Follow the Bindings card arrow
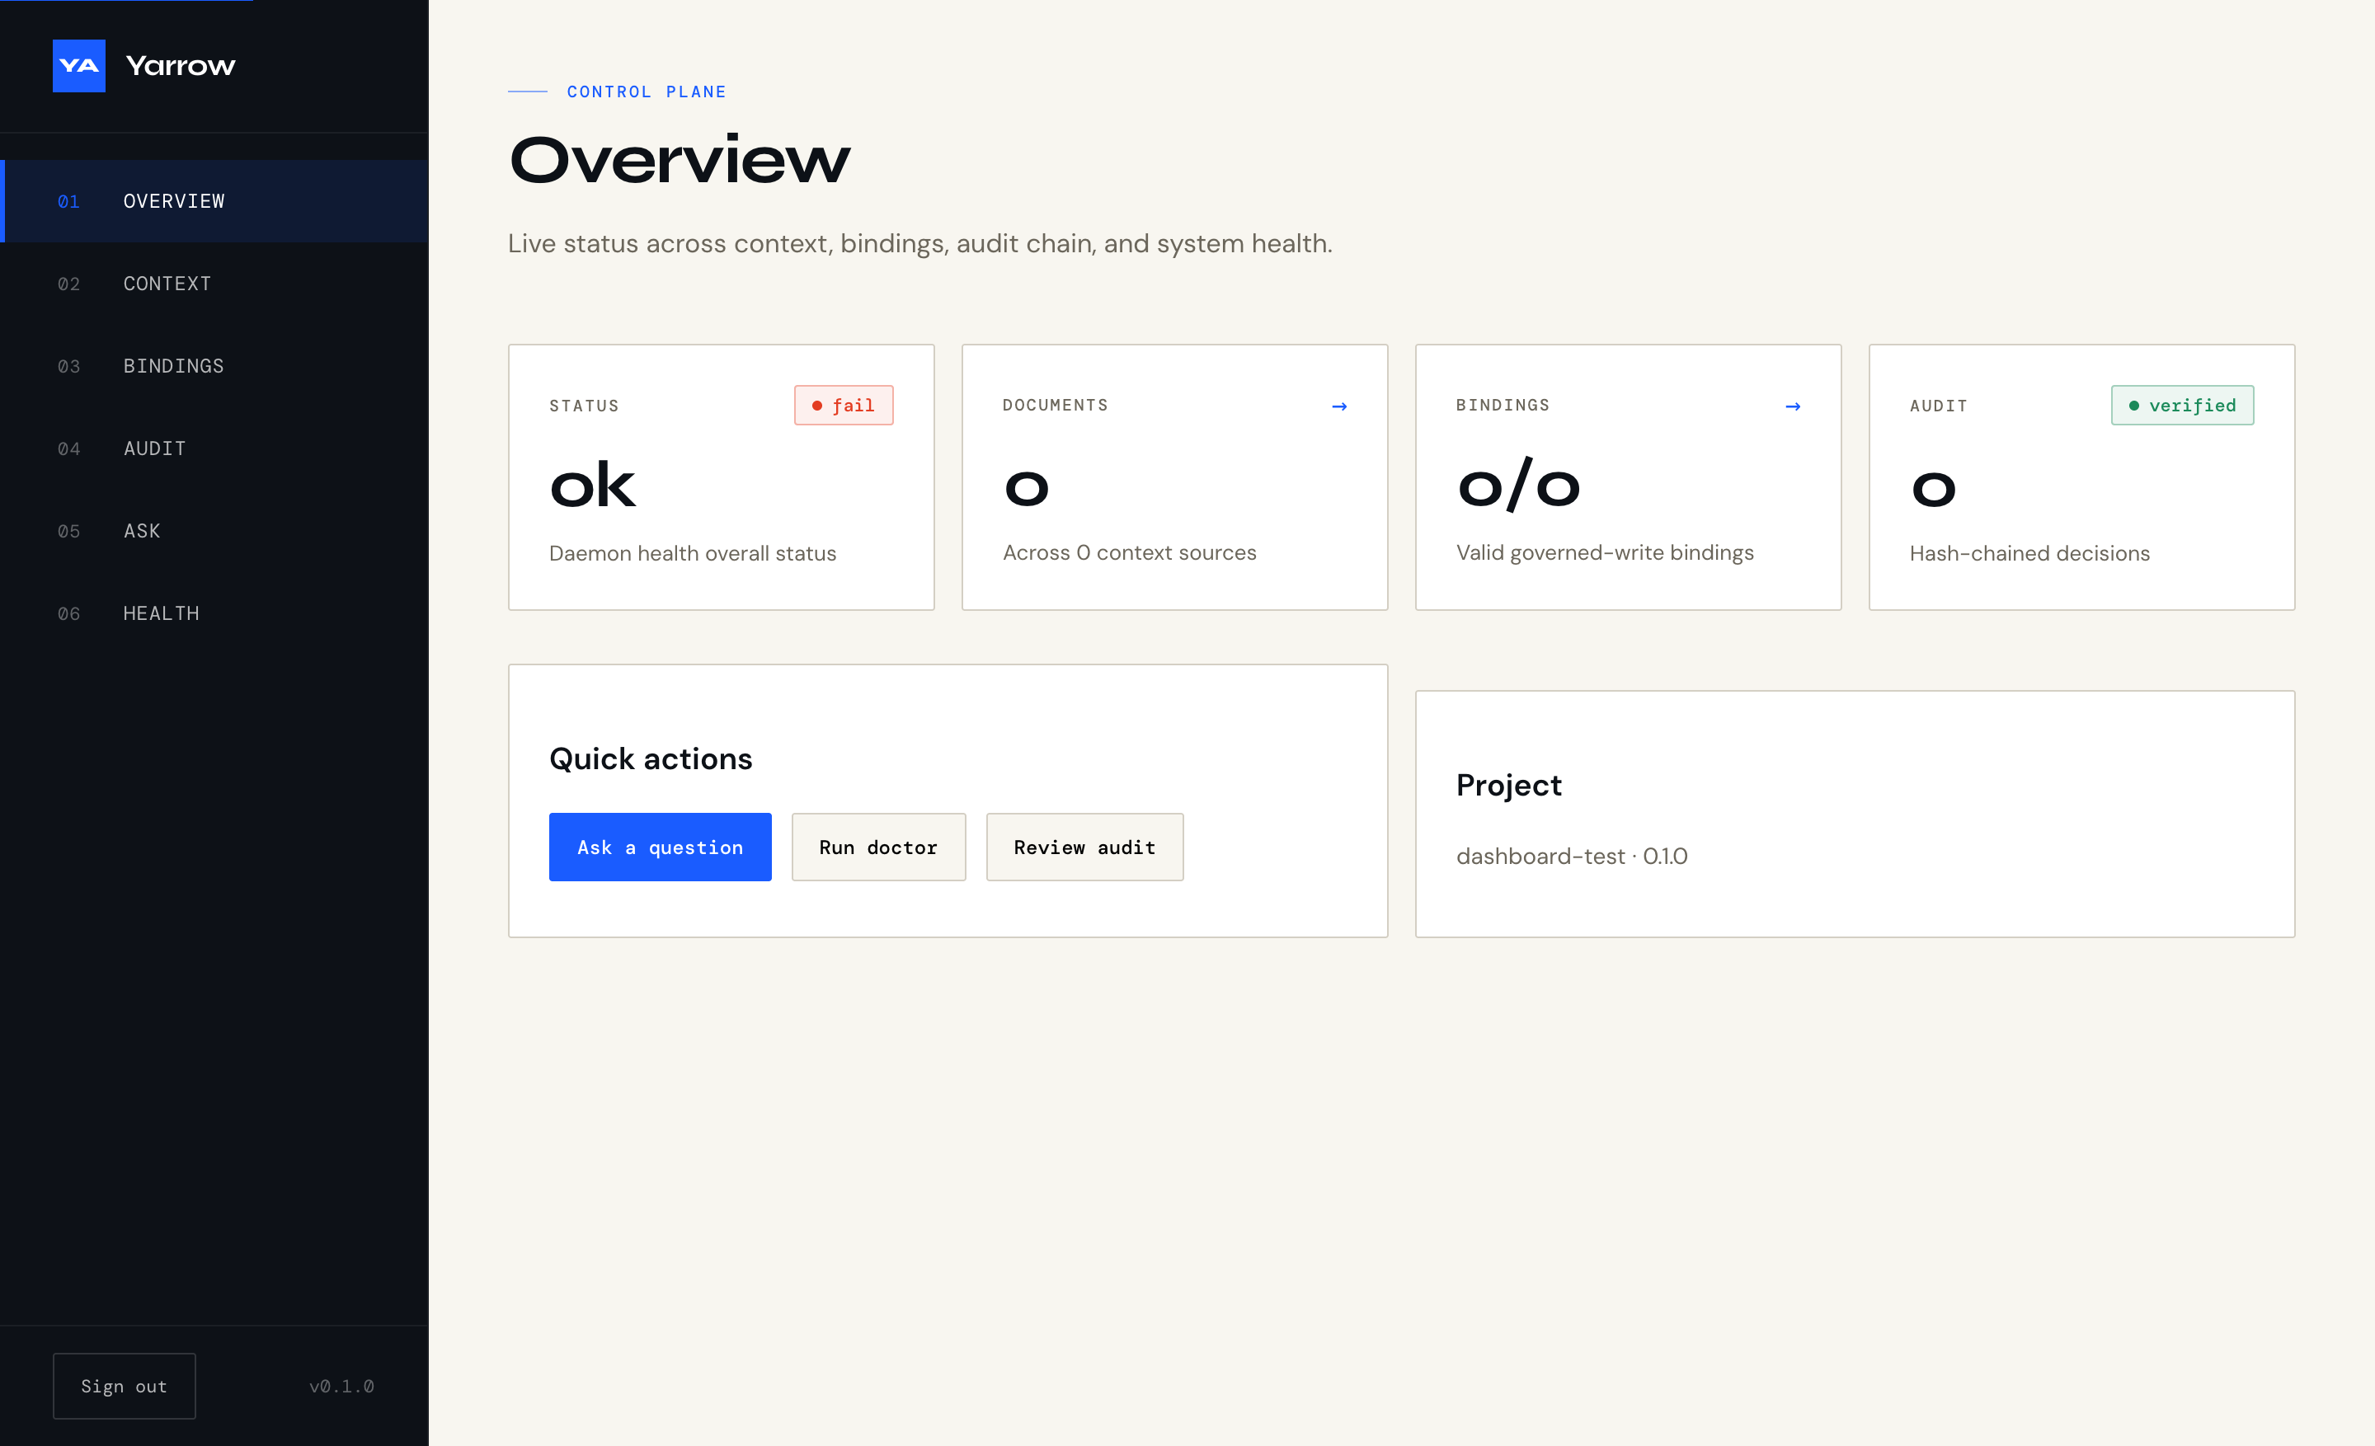 click(x=1793, y=406)
